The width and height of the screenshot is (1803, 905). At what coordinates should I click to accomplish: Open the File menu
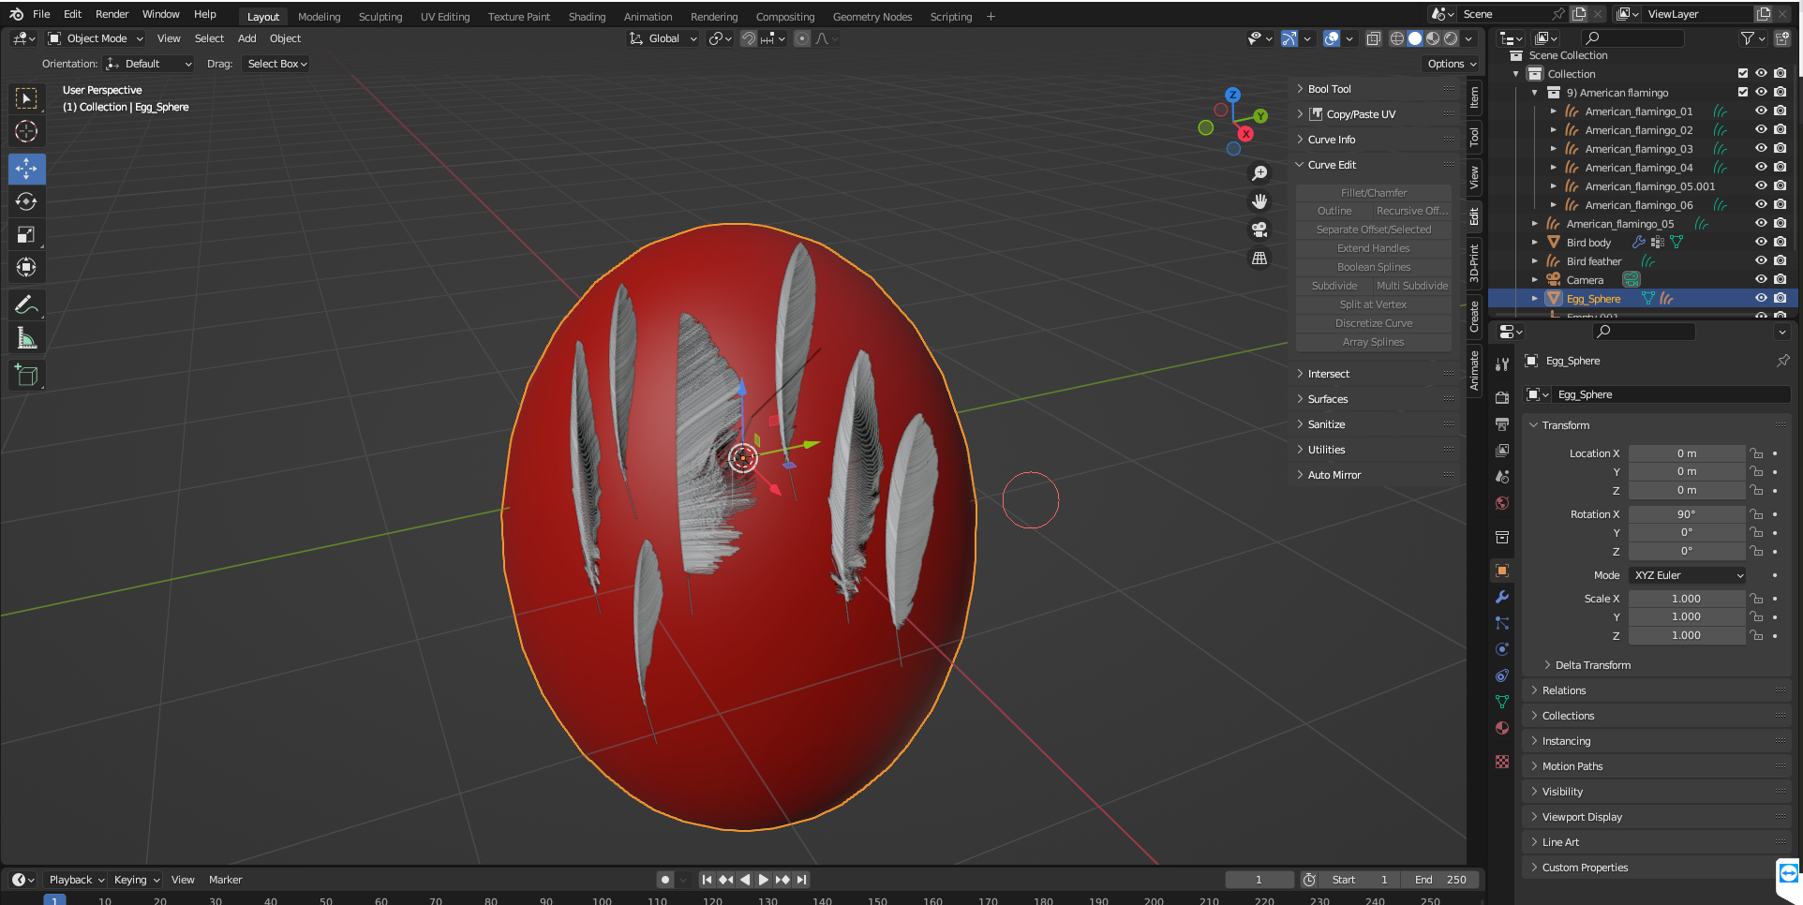coord(41,14)
